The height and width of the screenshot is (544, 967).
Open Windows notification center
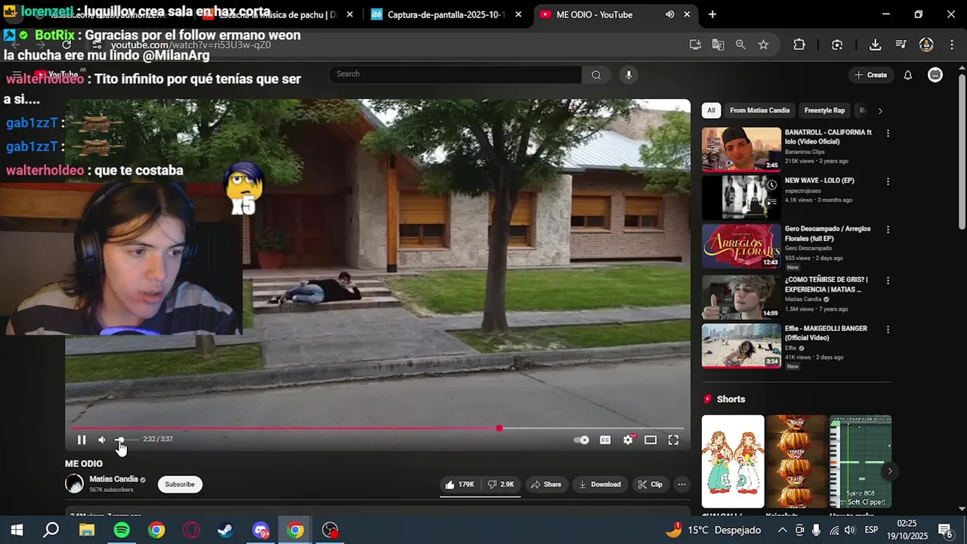pos(945,530)
